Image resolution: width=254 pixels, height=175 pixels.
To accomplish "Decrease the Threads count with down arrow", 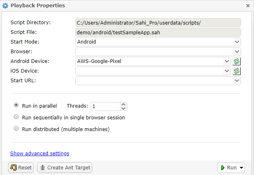I will (x=123, y=108).
